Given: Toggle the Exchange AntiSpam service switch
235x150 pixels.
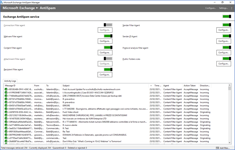Looking at the screenshot, I should [x=227, y=16].
